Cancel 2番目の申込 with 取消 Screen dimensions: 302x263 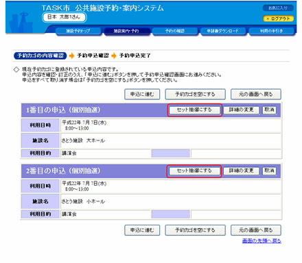click(269, 171)
